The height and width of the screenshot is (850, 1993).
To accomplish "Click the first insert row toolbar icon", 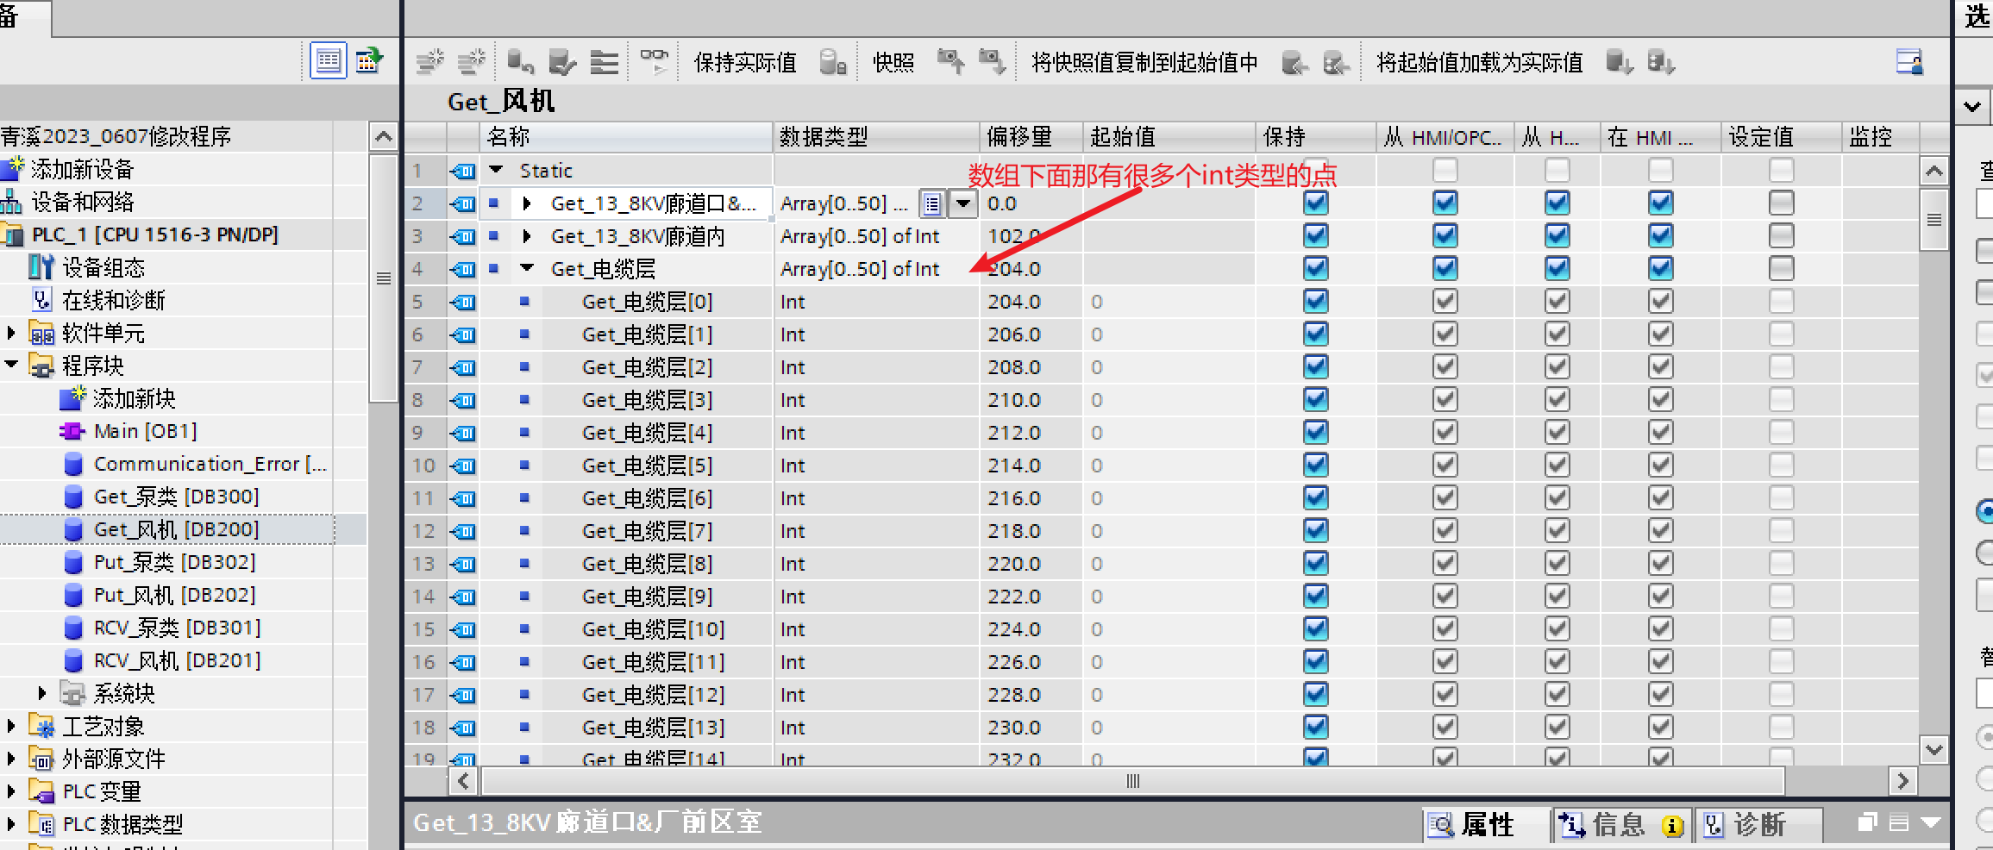I will click(x=429, y=62).
